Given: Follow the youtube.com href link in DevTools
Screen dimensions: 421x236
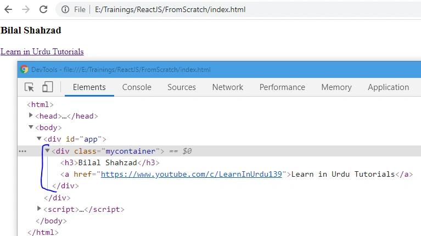Looking at the screenshot, I should pyautogui.click(x=192, y=174).
